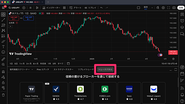The height and width of the screenshot is (104, 185).
Task: Open the forecasting and measurement tools
Action: [3, 36]
